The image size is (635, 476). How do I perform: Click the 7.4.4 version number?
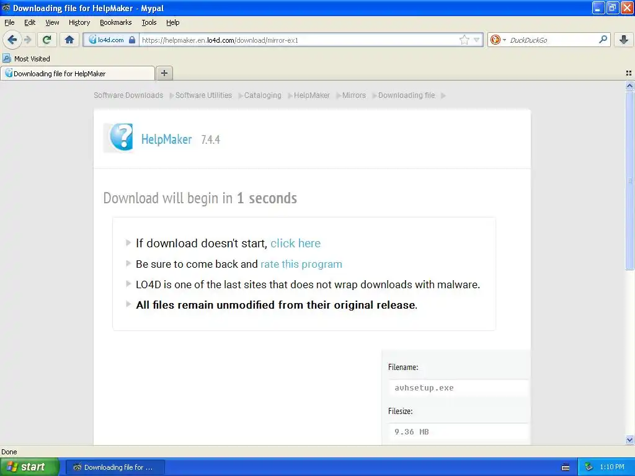210,139
